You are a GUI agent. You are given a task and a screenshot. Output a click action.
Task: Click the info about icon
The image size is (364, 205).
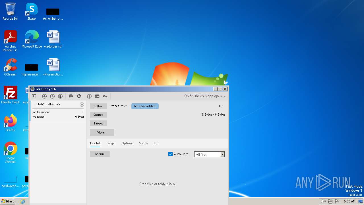(x=89, y=96)
